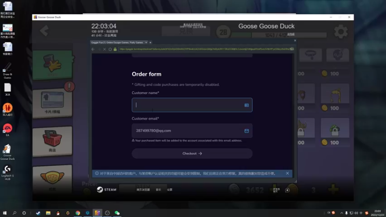Close the Steam overlay browser window

point(295,41)
